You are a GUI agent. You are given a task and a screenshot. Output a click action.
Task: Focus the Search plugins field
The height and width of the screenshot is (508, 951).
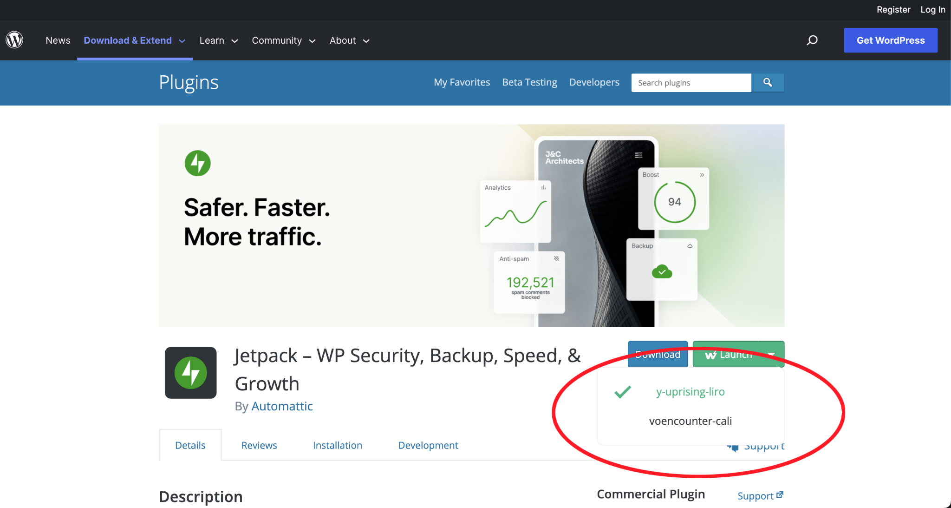pyautogui.click(x=691, y=83)
